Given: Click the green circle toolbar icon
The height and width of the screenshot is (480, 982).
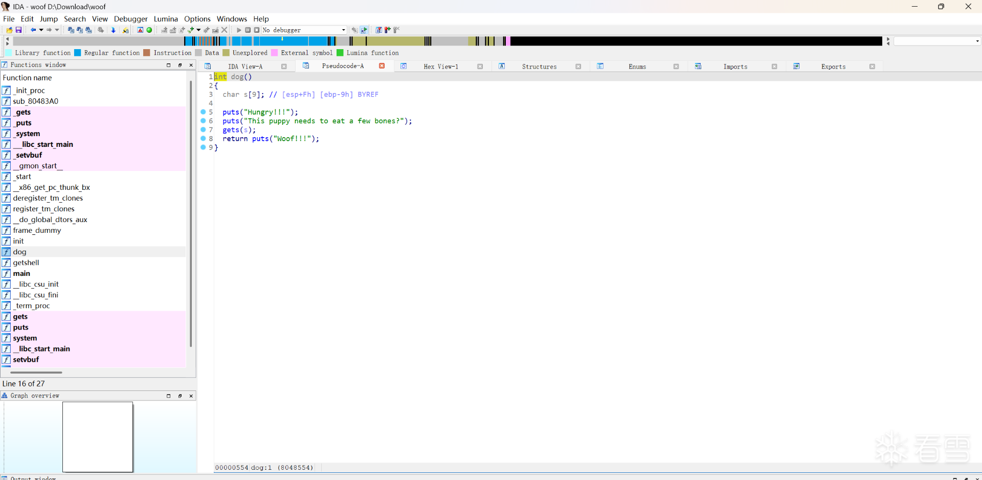Looking at the screenshot, I should [149, 30].
